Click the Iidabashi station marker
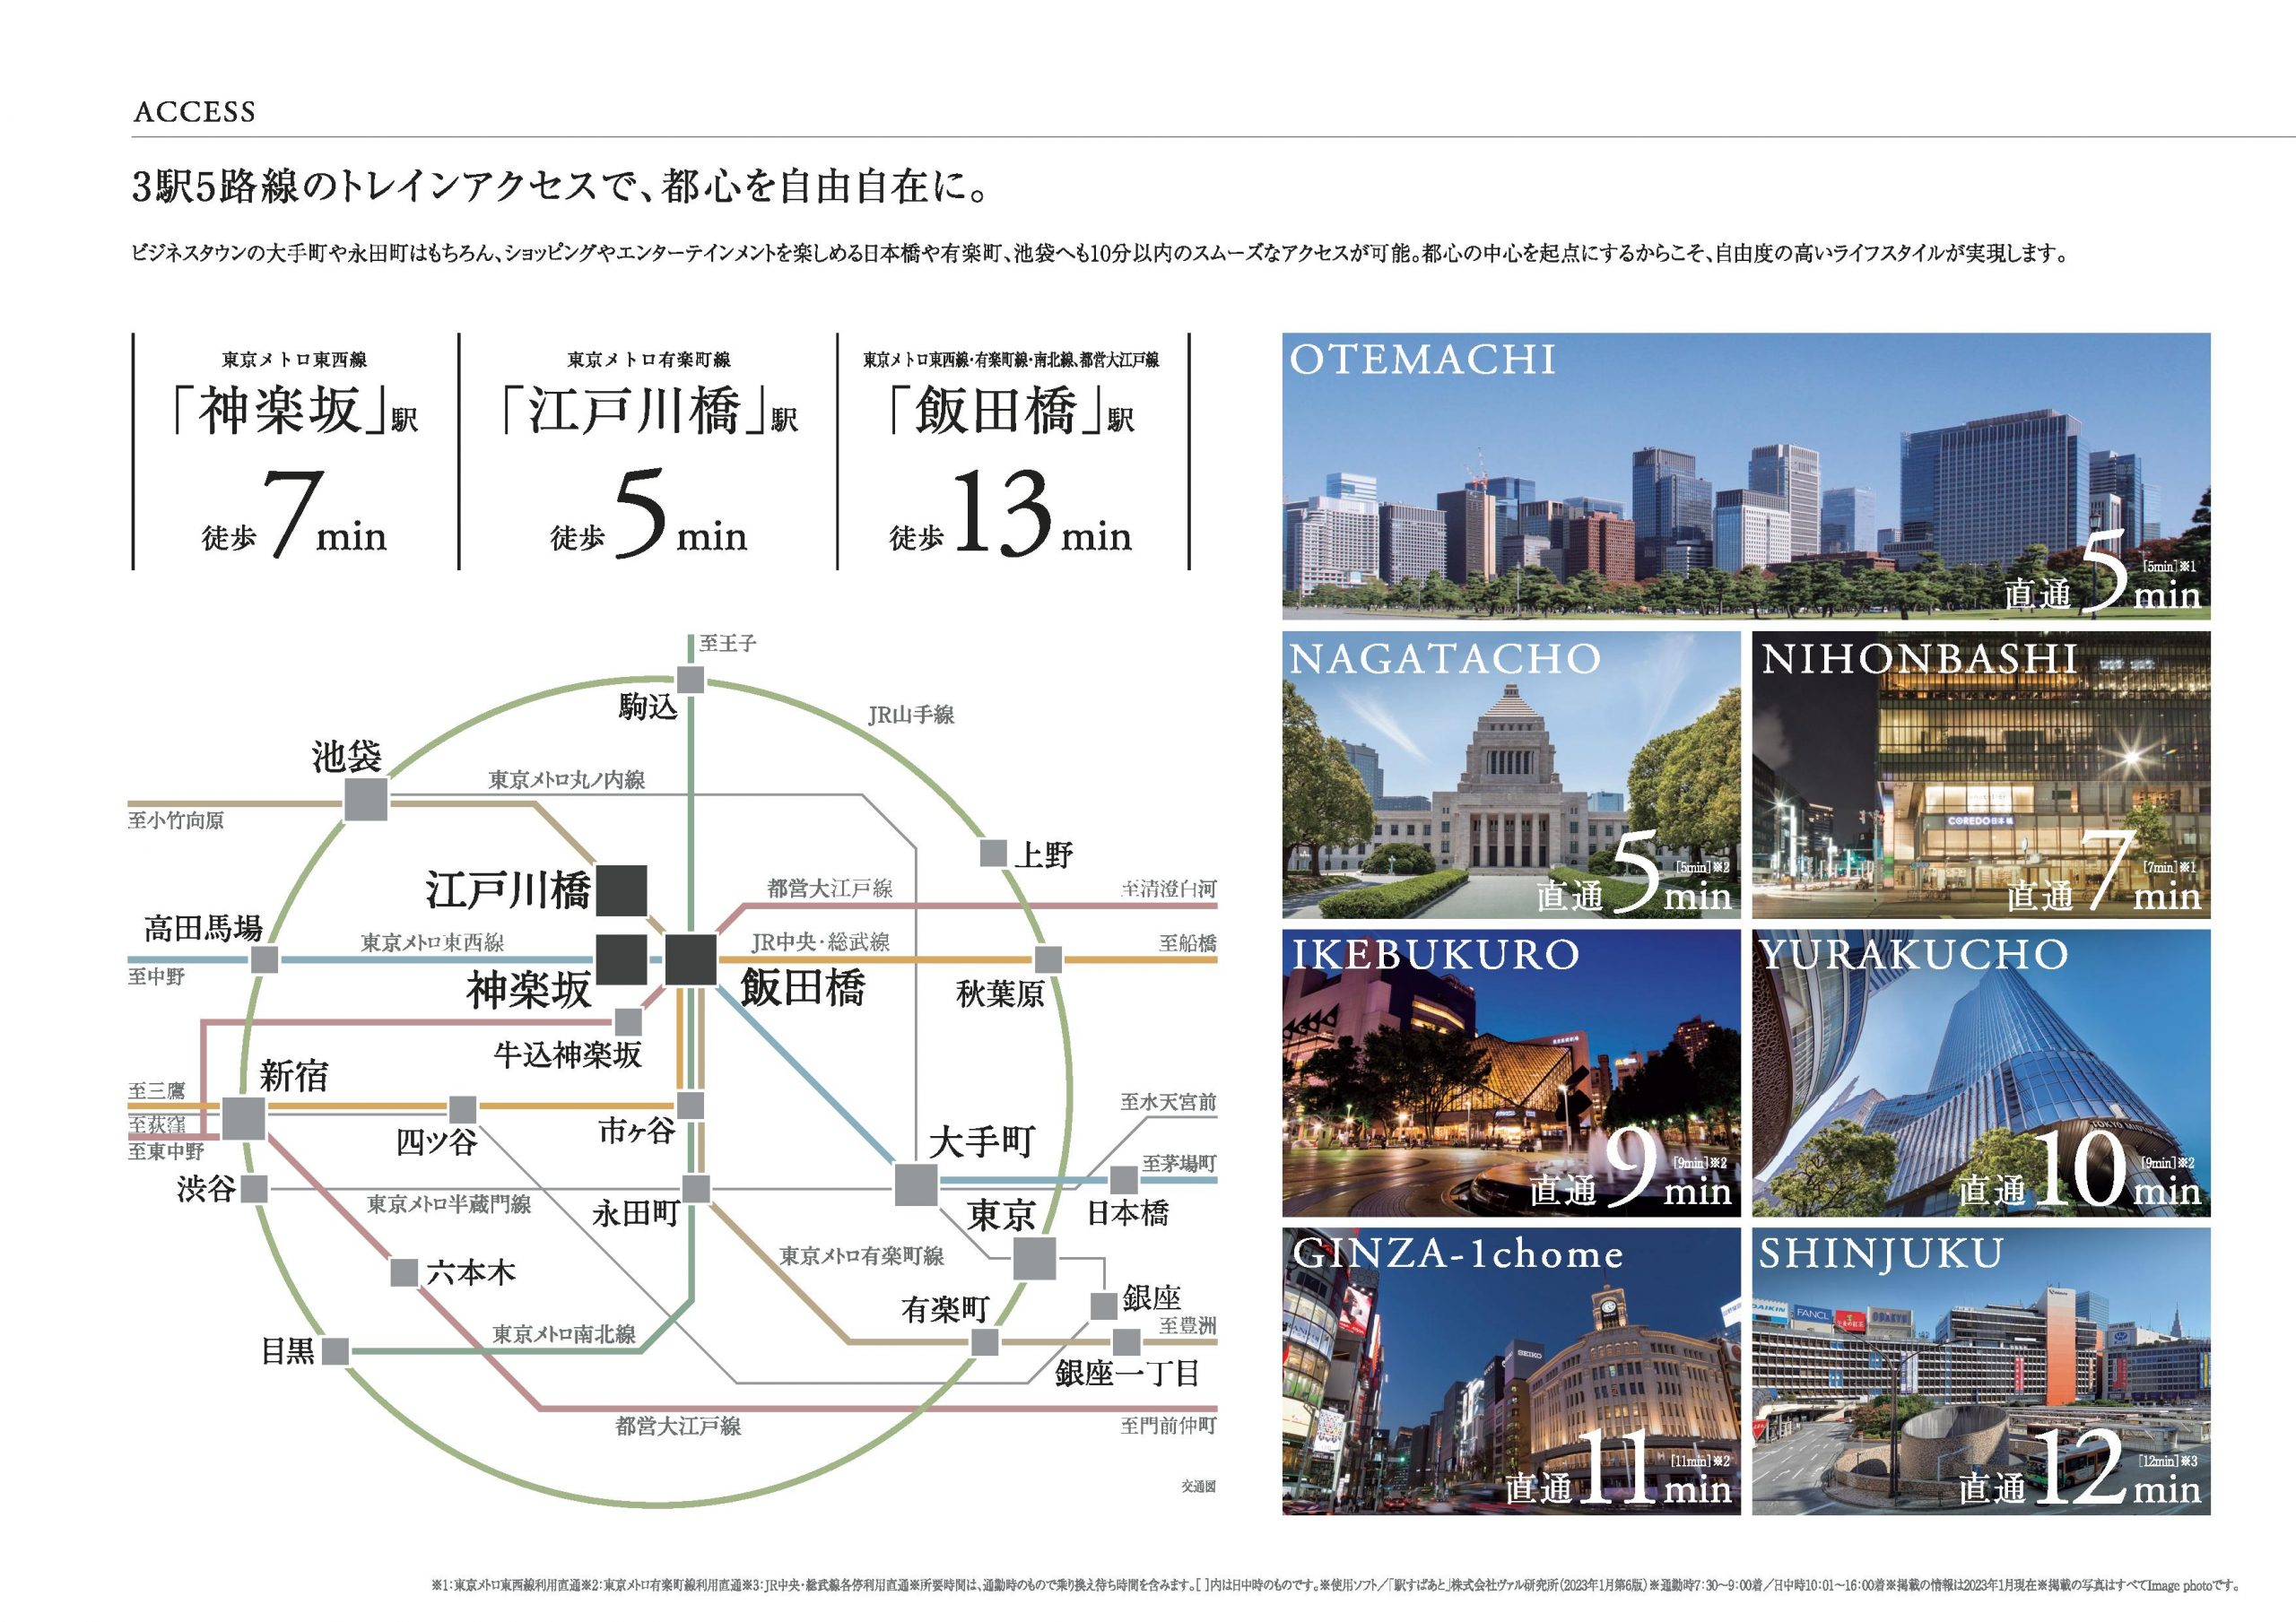 pos(691,960)
